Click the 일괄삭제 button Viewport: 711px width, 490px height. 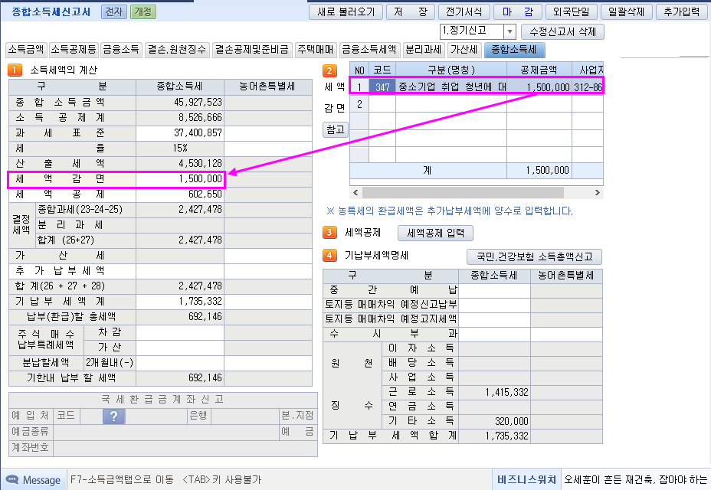point(626,11)
